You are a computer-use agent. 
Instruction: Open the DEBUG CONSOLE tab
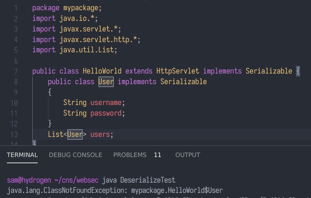[75, 155]
